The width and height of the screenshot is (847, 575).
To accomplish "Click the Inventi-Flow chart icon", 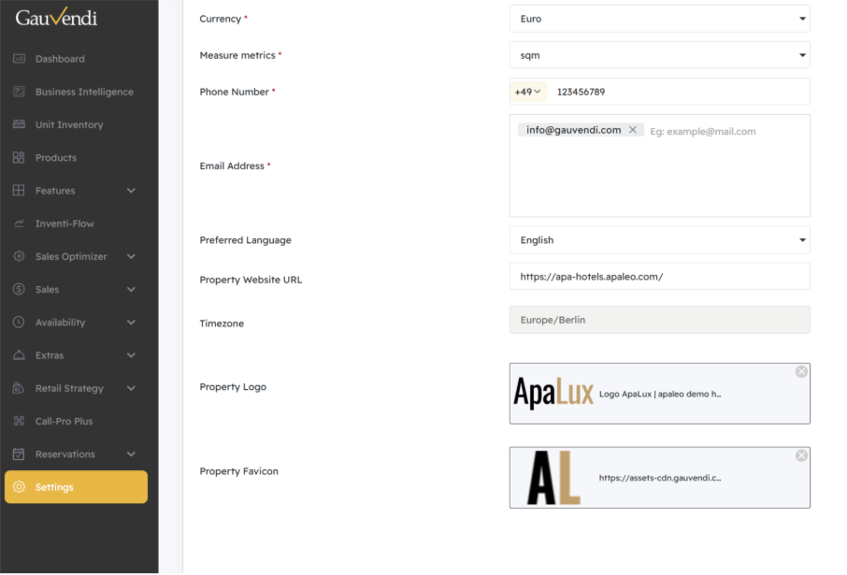I will (19, 223).
